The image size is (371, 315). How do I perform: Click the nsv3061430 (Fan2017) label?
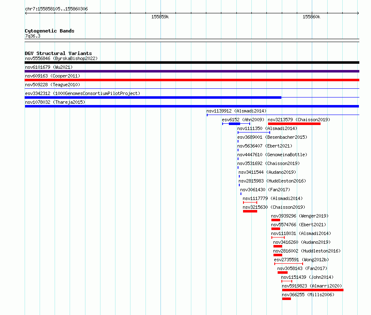(x=265, y=190)
